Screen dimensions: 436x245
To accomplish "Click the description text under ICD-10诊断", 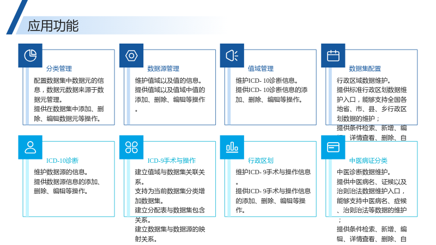I will pos(66,182).
